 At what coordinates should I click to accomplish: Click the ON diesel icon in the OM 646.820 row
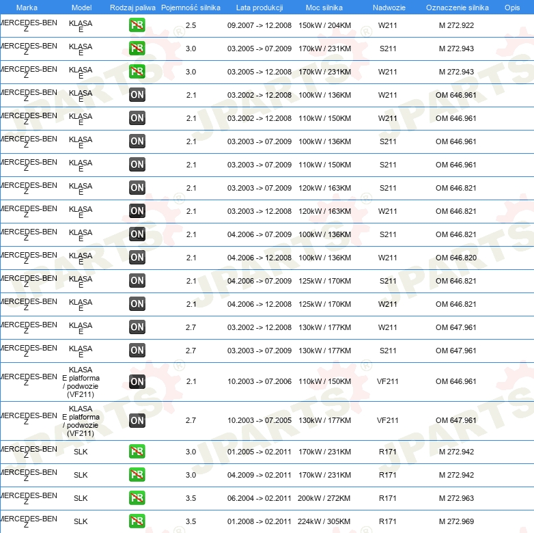pos(137,258)
